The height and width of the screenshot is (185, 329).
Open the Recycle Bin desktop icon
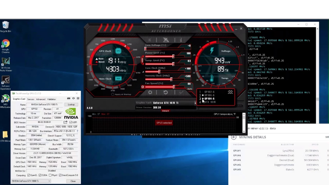(6, 27)
